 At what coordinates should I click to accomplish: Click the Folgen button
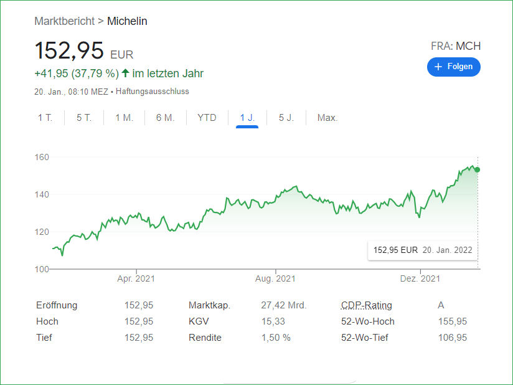point(453,67)
